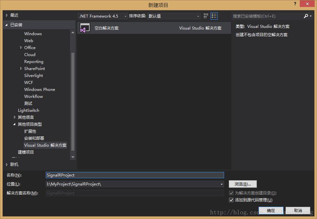The width and height of the screenshot is (317, 219).
Task: Click the help question mark icon
Action: pyautogui.click(x=295, y=4)
